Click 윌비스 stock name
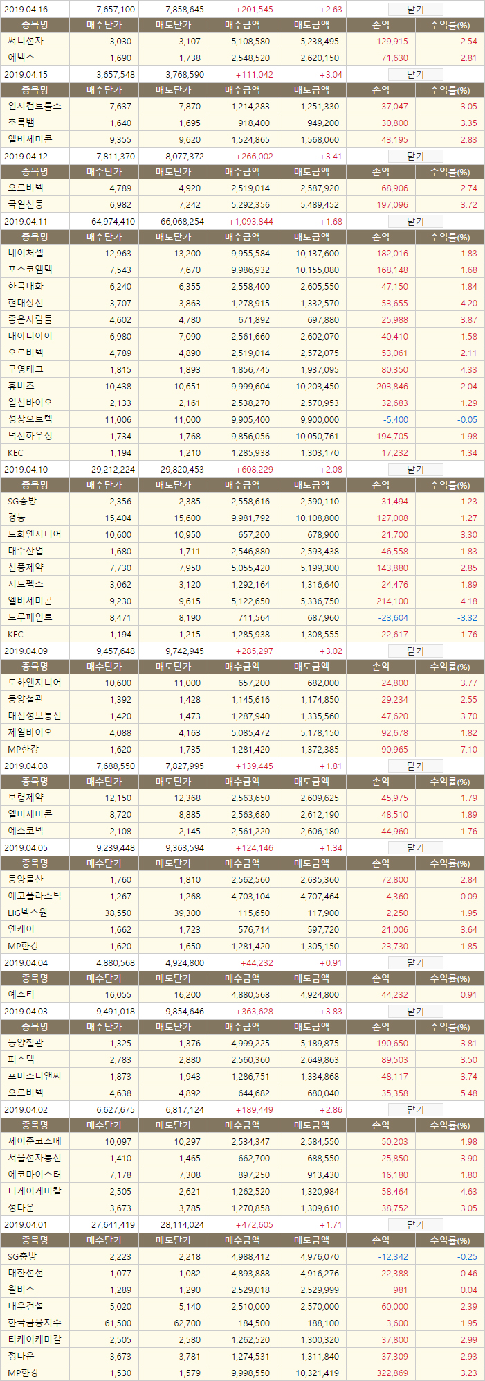Image resolution: width=485 pixels, height=1381 pixels. (21, 1290)
